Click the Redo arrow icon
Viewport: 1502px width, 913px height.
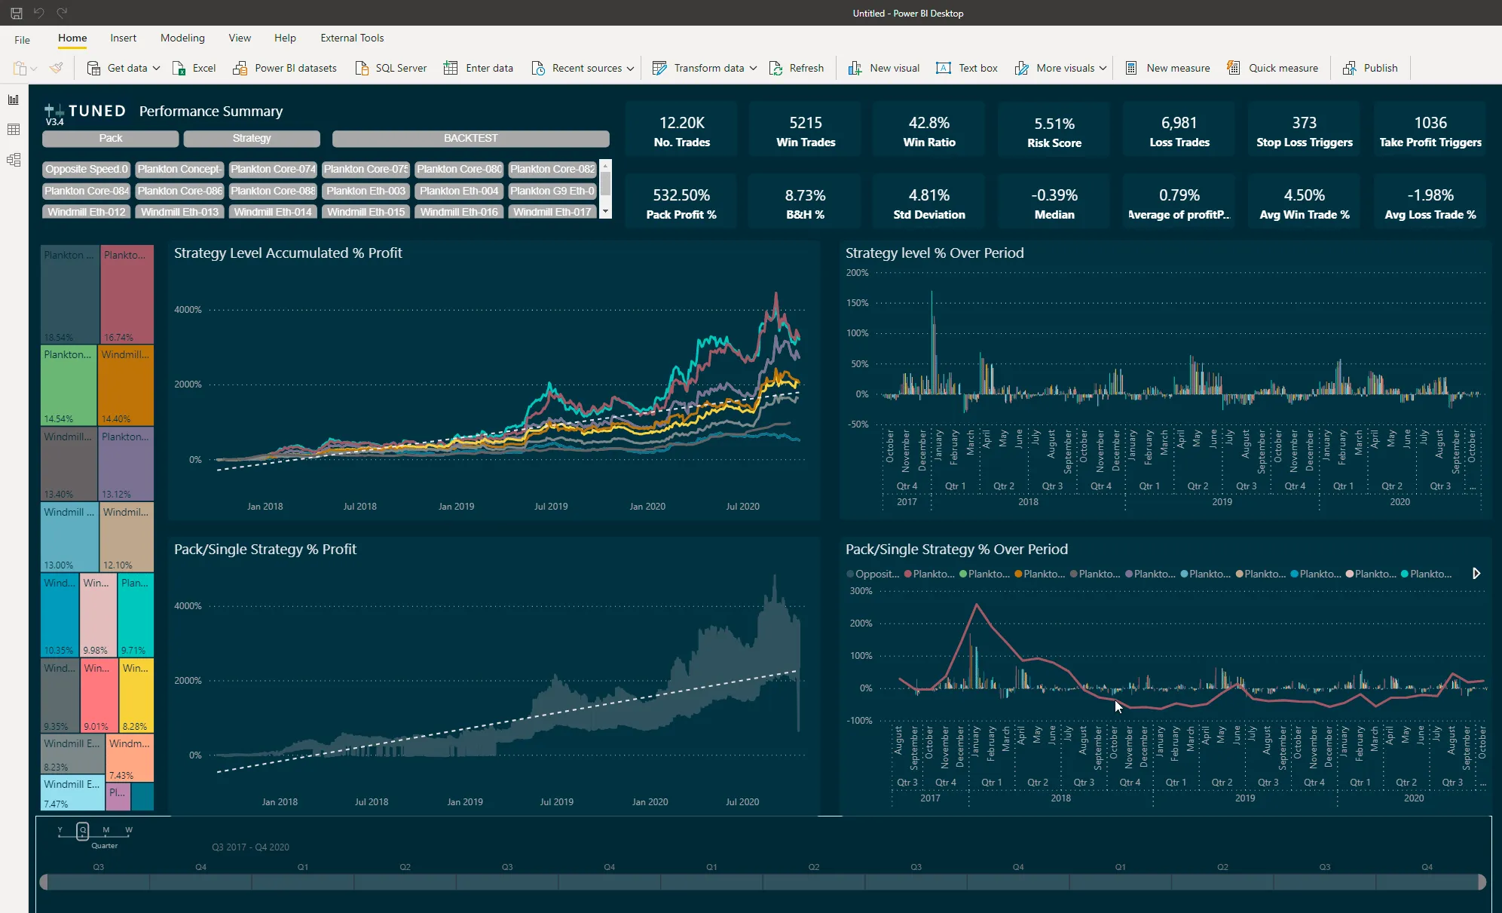pos(62,13)
